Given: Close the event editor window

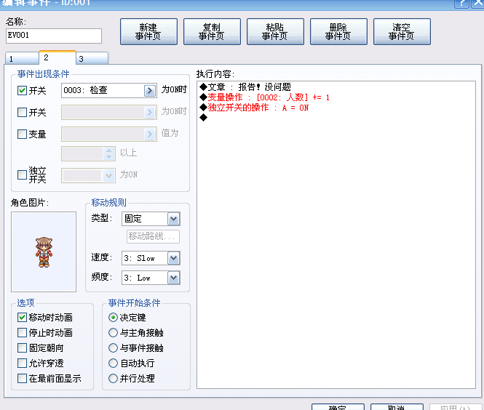Looking at the screenshot, I should pyautogui.click(x=477, y=3).
